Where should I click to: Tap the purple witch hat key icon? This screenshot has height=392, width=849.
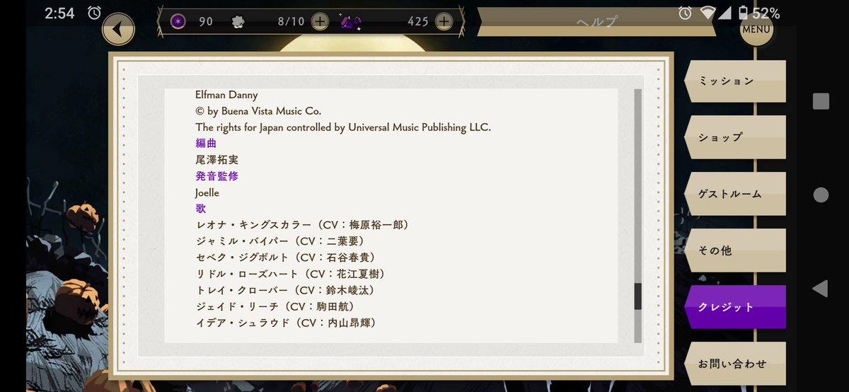(x=350, y=22)
